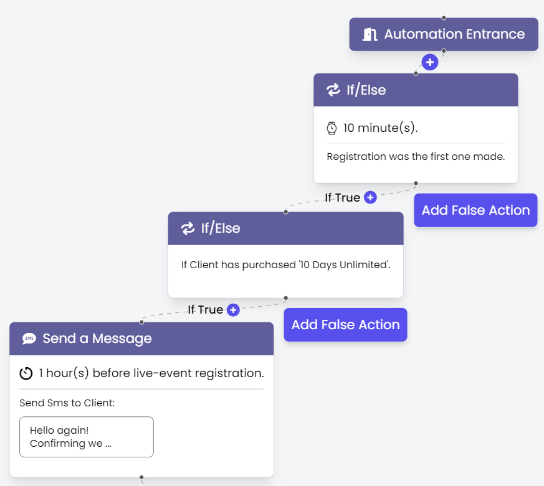
Task: Add False Action for the registration If/Else
Action: coord(475,210)
